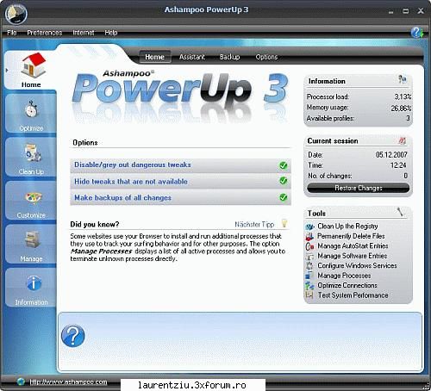Maximize the PowerUp 3 window
Screen dimensions: 431x391
(x=406, y=11)
